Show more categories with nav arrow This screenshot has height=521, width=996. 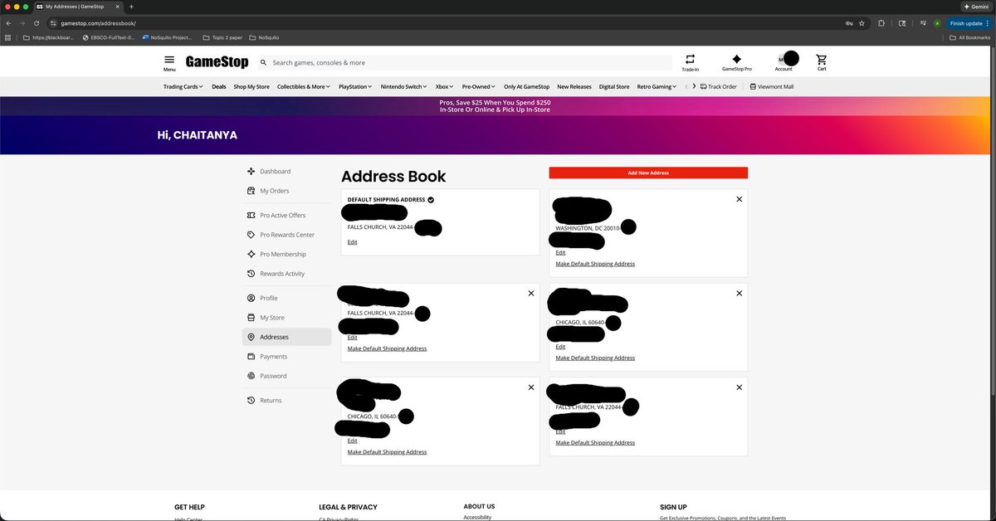tap(694, 86)
